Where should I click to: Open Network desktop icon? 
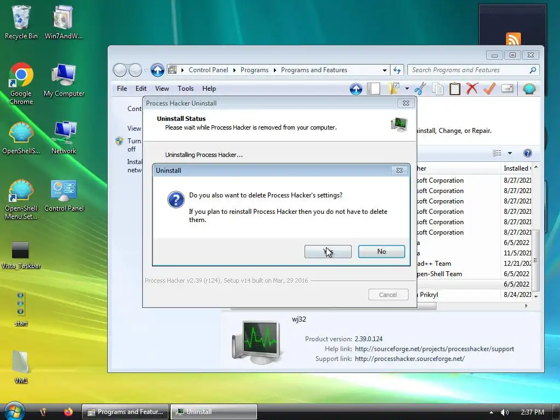click(x=64, y=137)
